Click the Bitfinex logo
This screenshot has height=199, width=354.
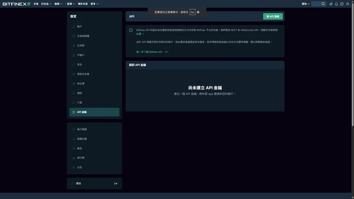(16, 4)
